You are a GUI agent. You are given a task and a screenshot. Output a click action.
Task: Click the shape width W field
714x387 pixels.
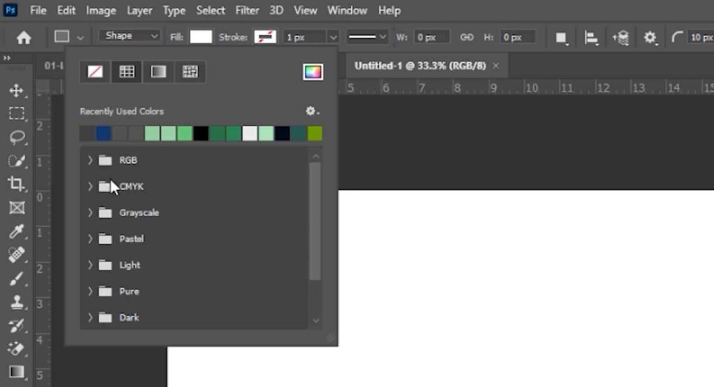tap(432, 38)
